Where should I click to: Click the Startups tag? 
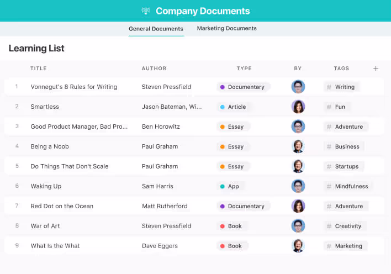[346, 166]
